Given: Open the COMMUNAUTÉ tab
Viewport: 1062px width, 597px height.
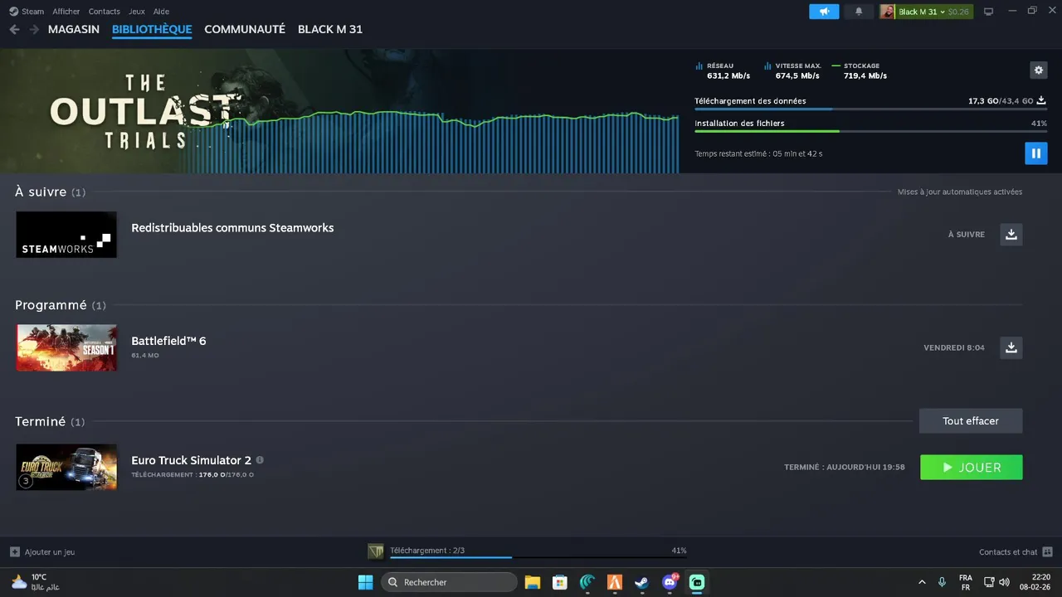Looking at the screenshot, I should click(245, 29).
